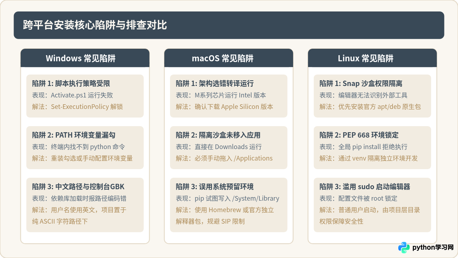Select the text "解法：Set-ExecutionPolicy 解锁"

tap(78, 107)
